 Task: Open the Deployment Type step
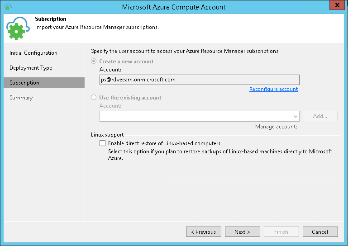[x=31, y=68]
